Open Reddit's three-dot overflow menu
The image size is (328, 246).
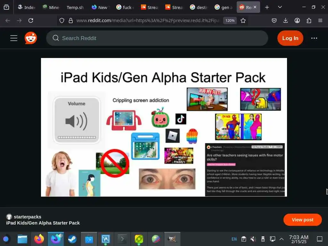(x=314, y=38)
